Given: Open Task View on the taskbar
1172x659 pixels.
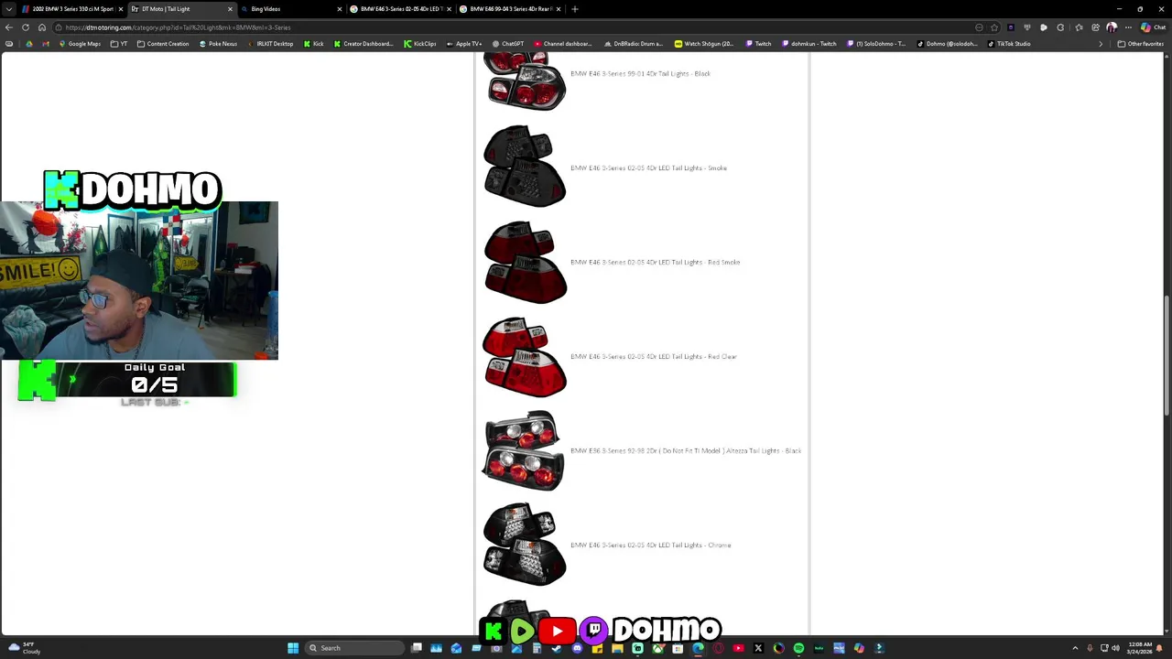Looking at the screenshot, I should (x=417, y=648).
